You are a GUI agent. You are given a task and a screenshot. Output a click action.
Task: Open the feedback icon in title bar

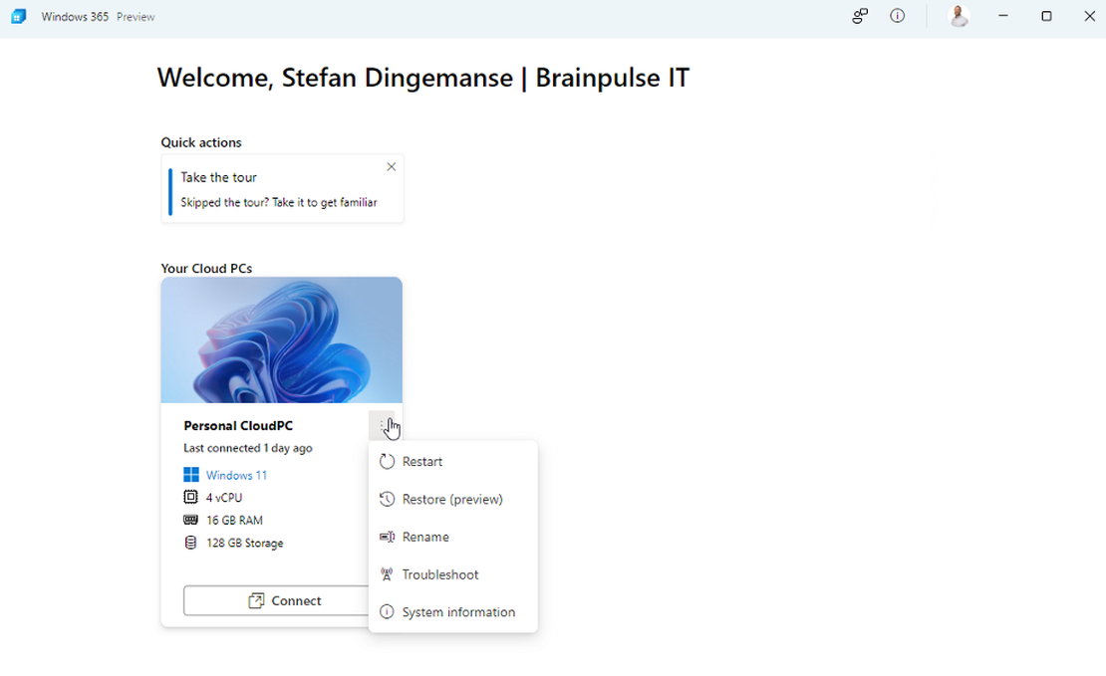pyautogui.click(x=859, y=16)
